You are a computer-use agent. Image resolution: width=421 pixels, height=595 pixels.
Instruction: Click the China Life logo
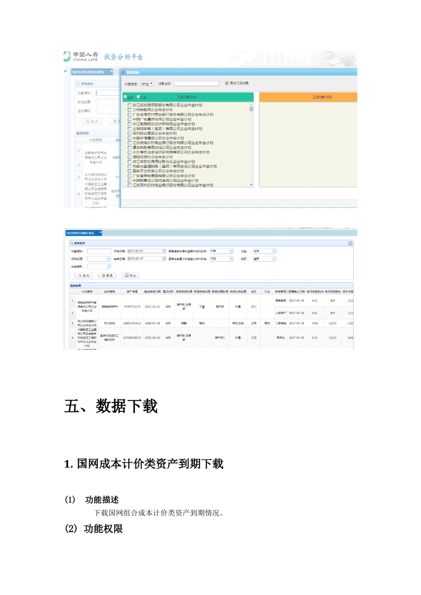pos(80,56)
